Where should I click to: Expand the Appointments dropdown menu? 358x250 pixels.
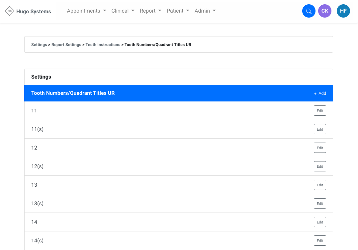click(x=86, y=11)
